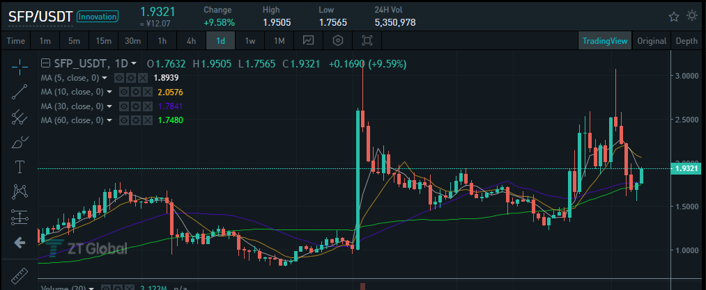Viewport: 706px width, 290px height.
Task: Click the High value 1.9505 in header
Action: click(277, 22)
